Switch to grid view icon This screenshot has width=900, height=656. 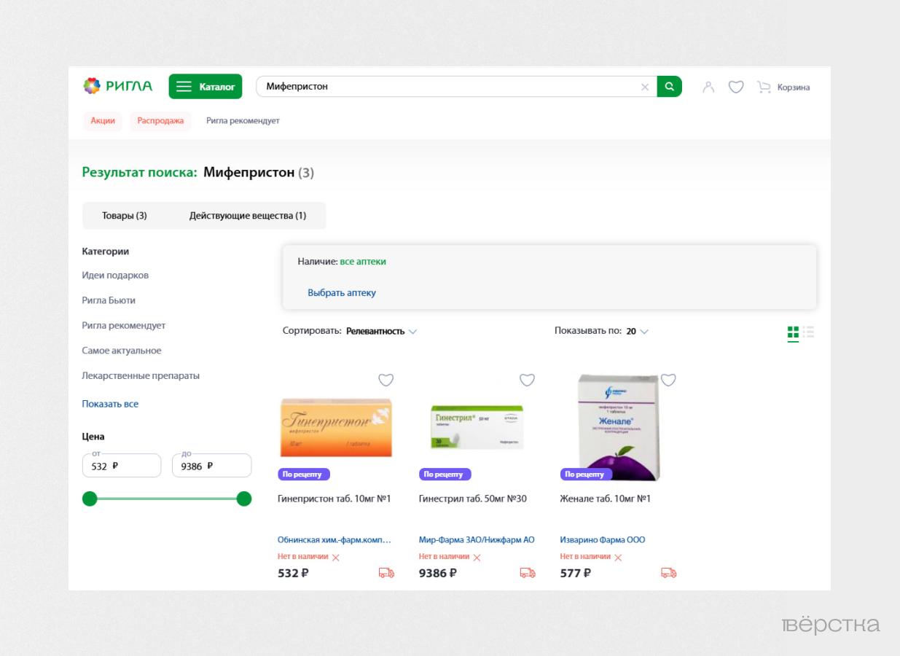click(793, 332)
